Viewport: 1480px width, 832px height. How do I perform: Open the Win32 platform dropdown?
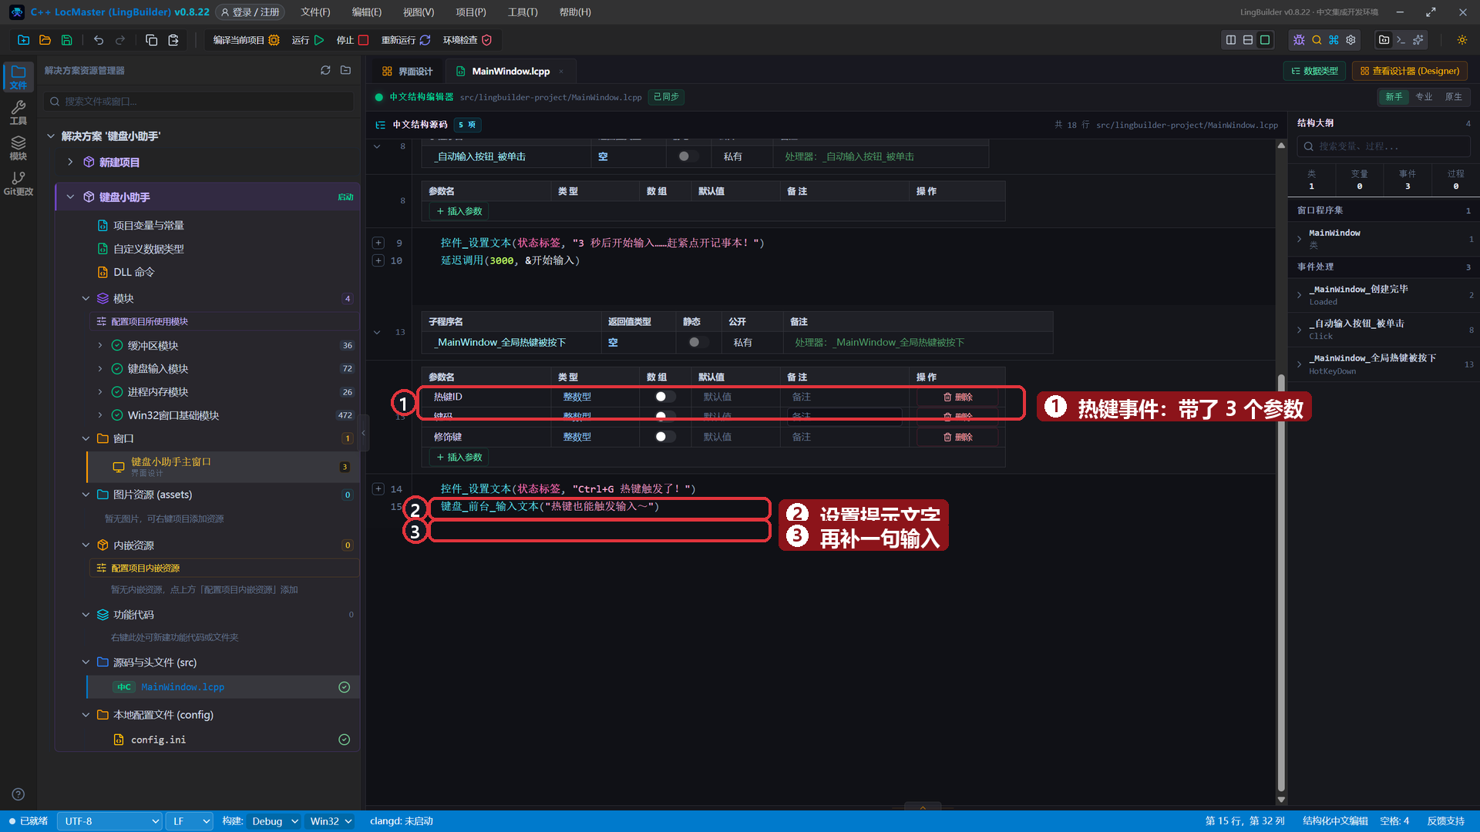330,821
